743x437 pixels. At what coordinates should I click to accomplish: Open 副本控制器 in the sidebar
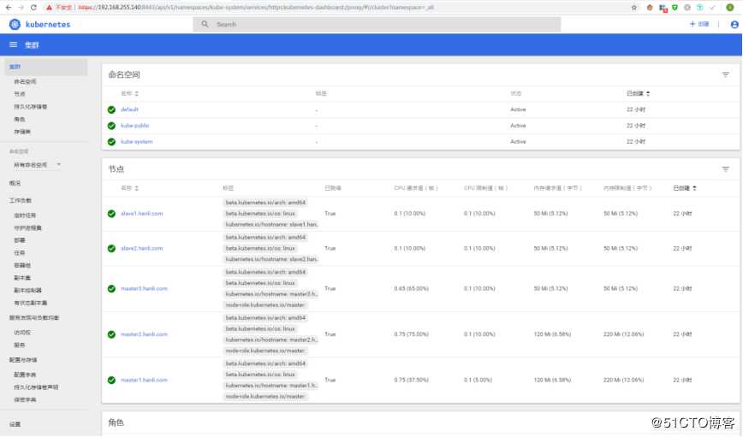click(28, 290)
